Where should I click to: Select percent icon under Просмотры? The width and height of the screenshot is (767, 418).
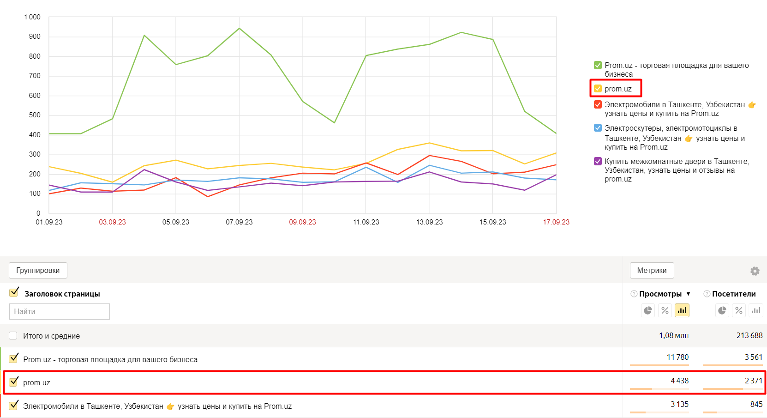(x=665, y=310)
